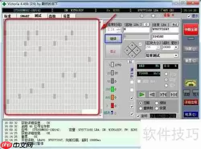Toggle the checkbox next to red block

(132, 106)
